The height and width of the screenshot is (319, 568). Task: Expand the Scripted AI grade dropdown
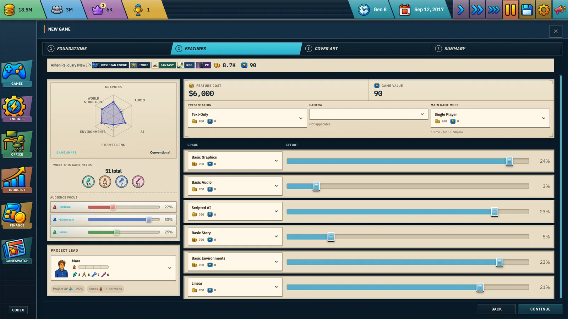pyautogui.click(x=235, y=211)
